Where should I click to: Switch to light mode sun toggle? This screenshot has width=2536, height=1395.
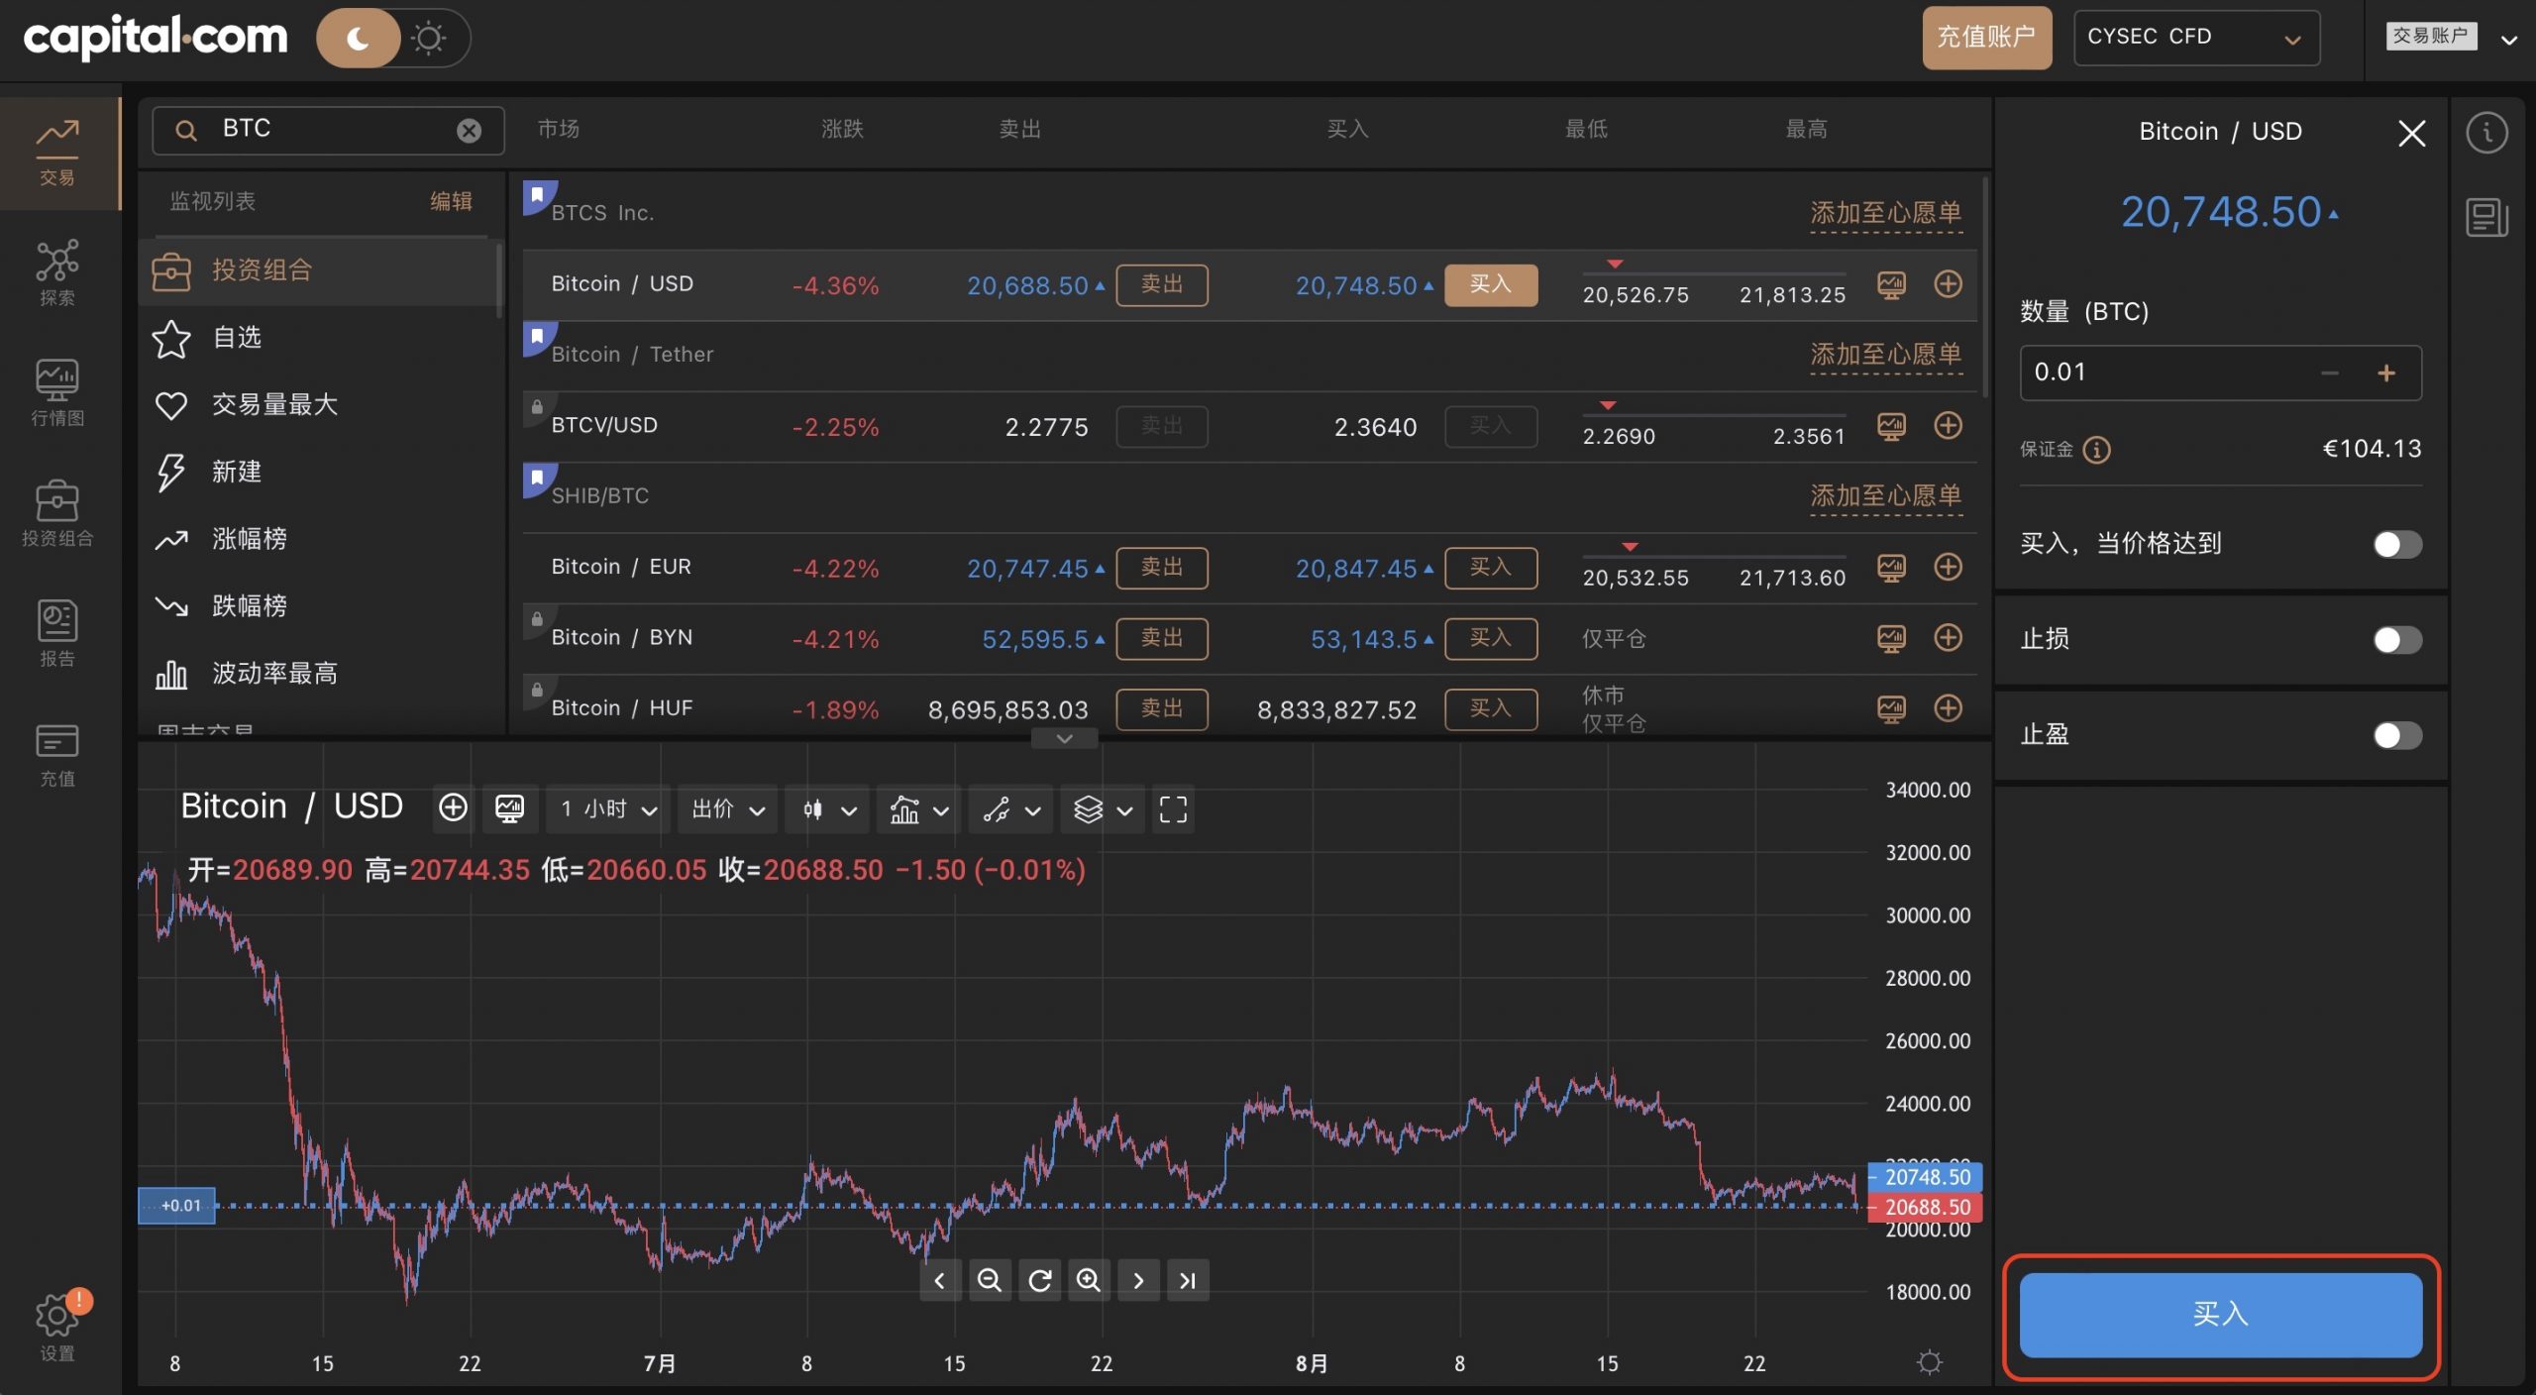pyautogui.click(x=429, y=39)
